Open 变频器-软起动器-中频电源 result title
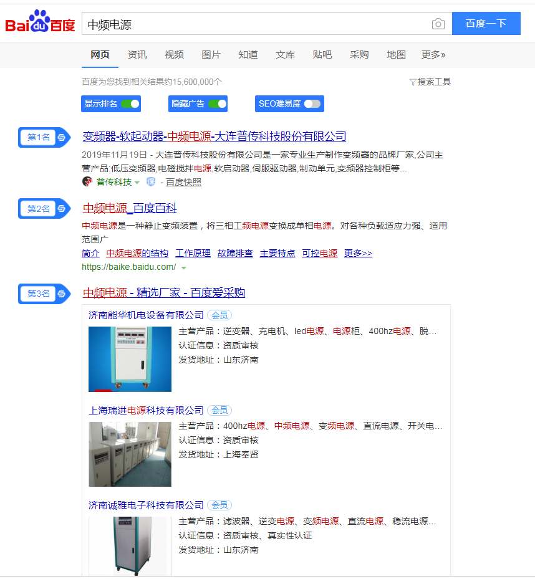 pos(214,136)
